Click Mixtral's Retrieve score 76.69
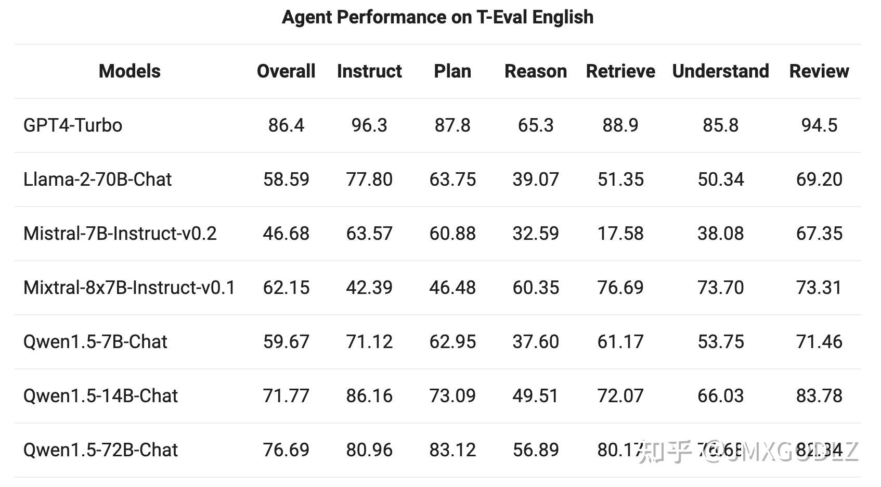Image resolution: width=881 pixels, height=487 pixels. pyautogui.click(x=620, y=288)
